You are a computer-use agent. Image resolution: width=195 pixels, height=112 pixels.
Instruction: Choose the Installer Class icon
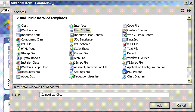point(18,63)
